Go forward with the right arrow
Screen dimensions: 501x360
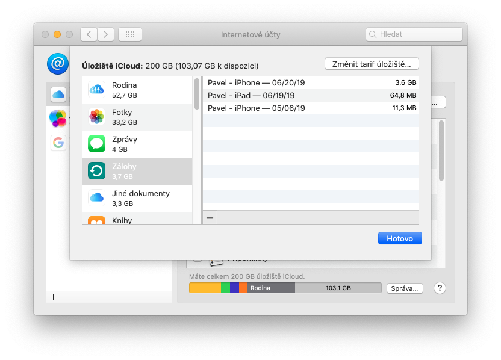[106, 34]
